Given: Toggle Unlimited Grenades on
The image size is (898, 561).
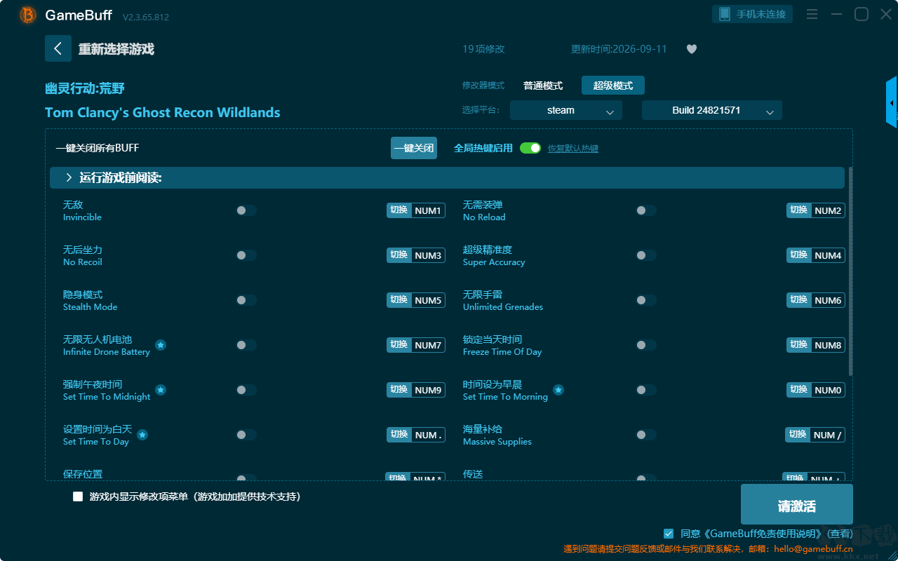Looking at the screenshot, I should click(x=646, y=300).
